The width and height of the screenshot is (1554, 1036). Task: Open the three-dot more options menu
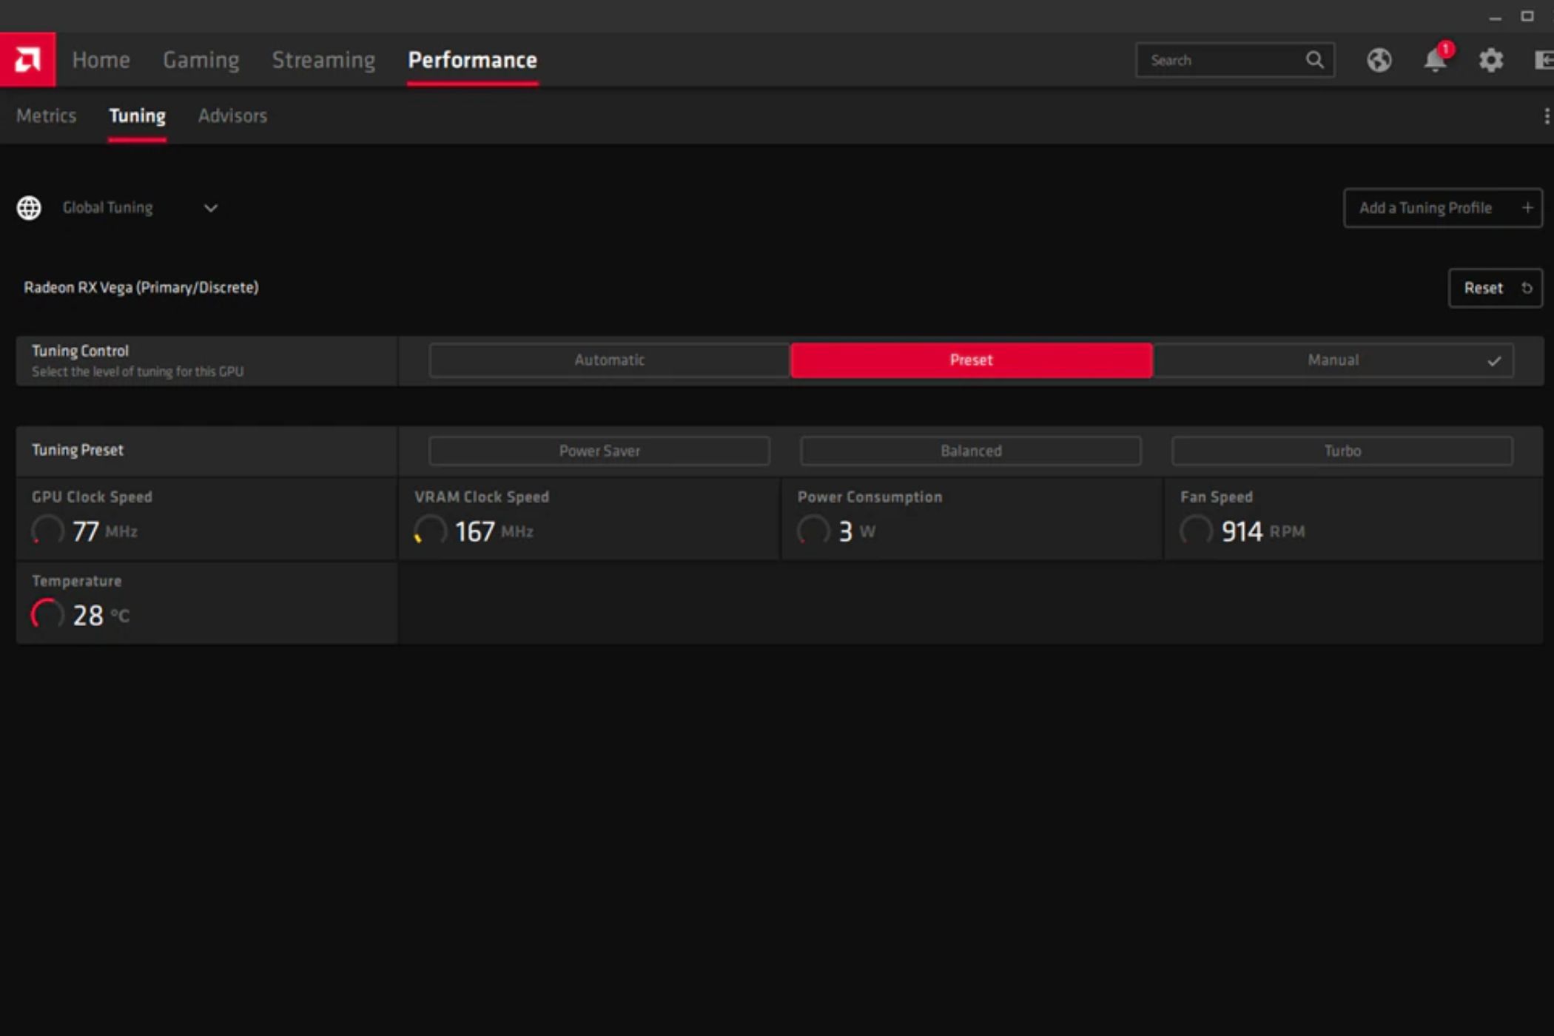1547,116
